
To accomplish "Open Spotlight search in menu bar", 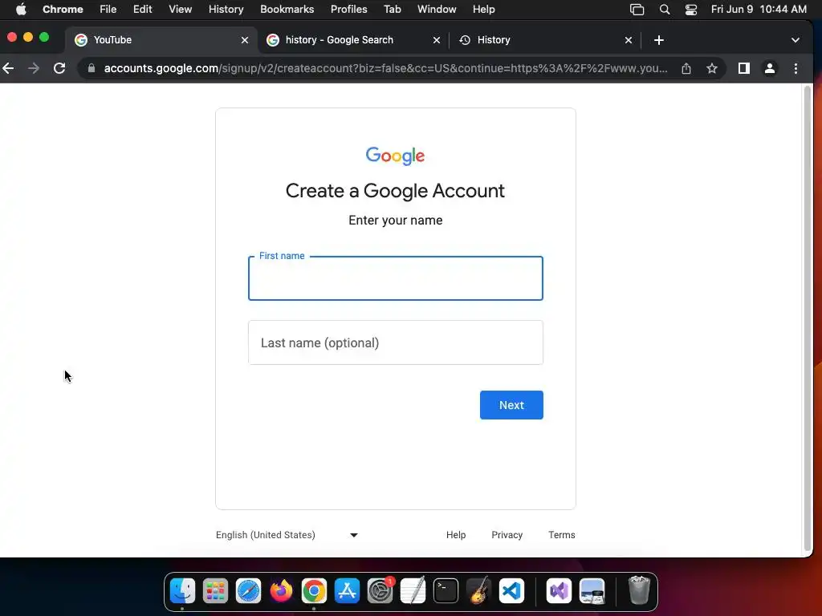I will click(x=664, y=10).
